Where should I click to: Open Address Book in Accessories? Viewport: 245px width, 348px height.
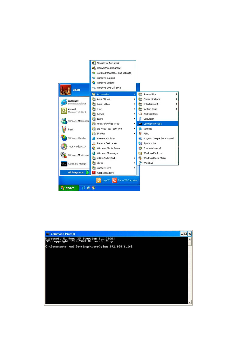158,114
